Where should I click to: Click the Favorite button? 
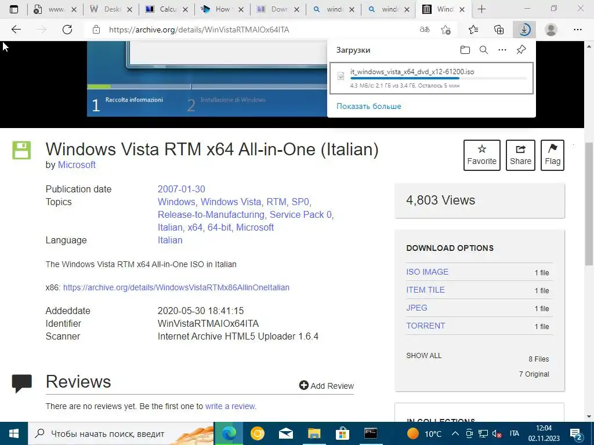[x=482, y=155]
